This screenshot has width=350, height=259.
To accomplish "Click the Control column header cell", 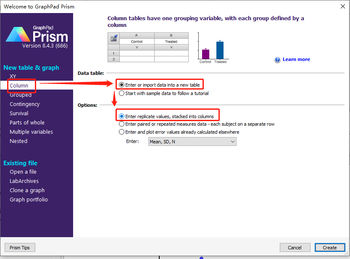I will click(137, 42).
